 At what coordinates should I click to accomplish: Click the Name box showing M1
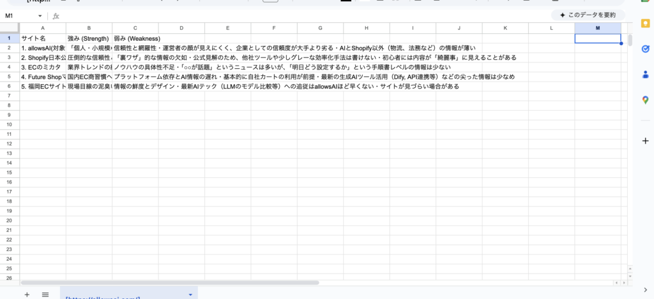(19, 15)
